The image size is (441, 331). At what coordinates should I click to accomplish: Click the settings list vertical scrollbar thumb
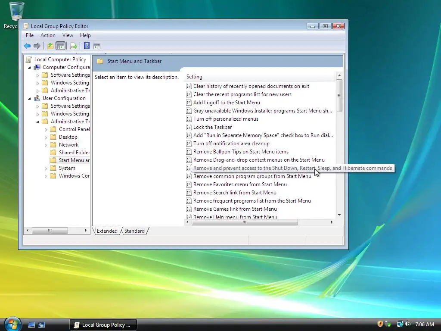tap(339, 96)
